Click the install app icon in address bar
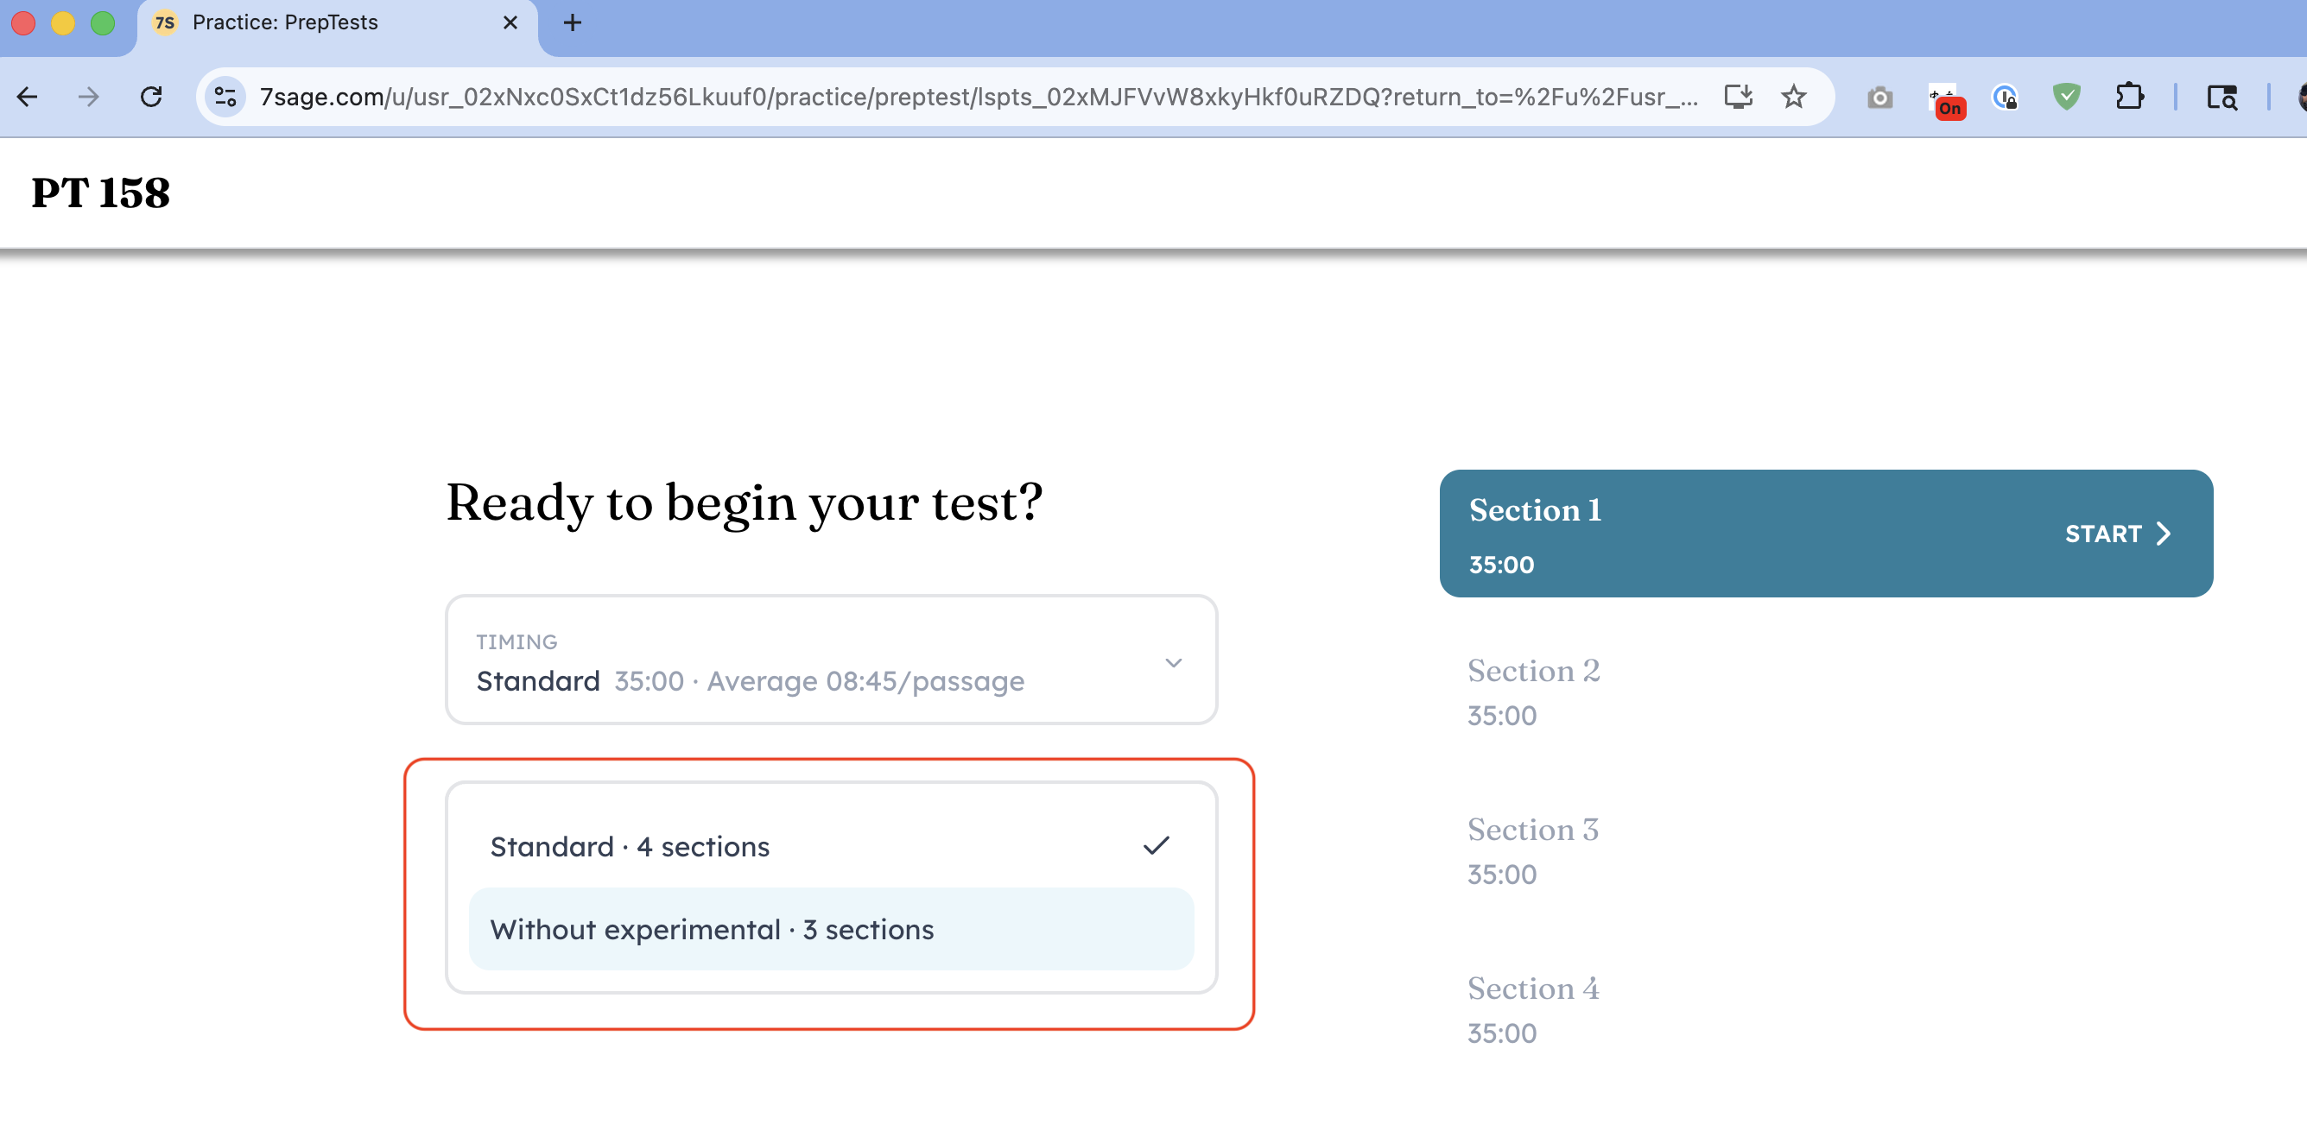Screen dimensions: 2307x1137 (x=1738, y=97)
